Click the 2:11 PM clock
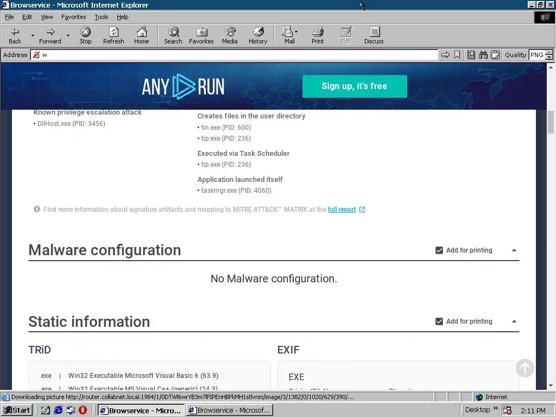The width and height of the screenshot is (556, 417). pos(533,410)
